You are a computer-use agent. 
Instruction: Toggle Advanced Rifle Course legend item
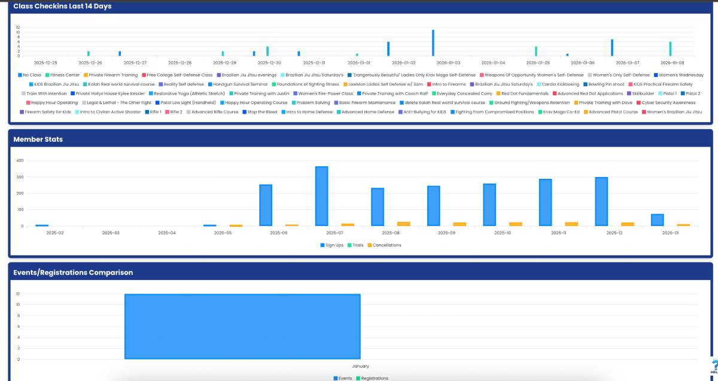pos(212,112)
